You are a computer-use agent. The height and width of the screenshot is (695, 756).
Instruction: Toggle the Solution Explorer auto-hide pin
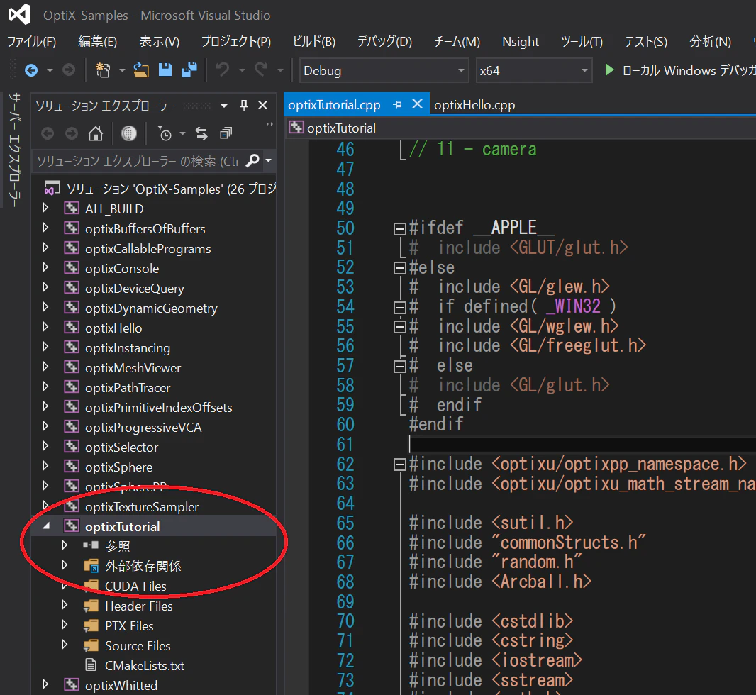(244, 105)
